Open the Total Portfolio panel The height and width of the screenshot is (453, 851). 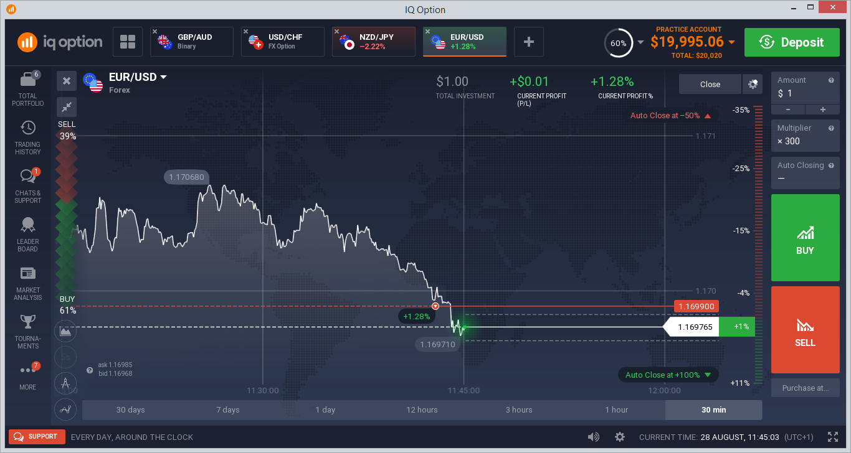[27, 88]
